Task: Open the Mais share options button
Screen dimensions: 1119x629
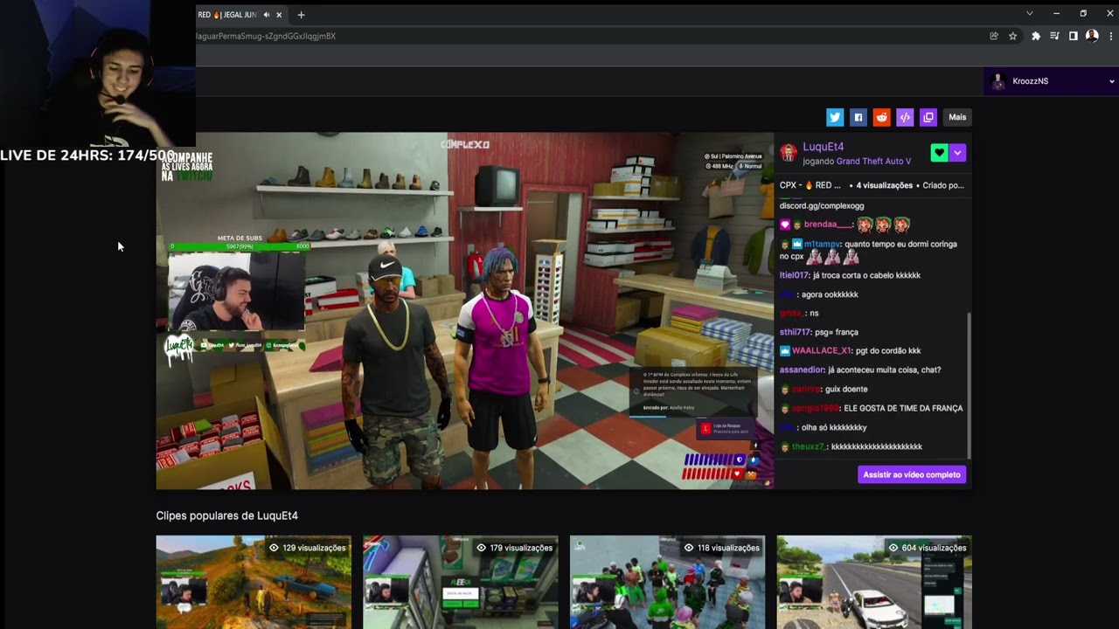Action: click(x=957, y=117)
